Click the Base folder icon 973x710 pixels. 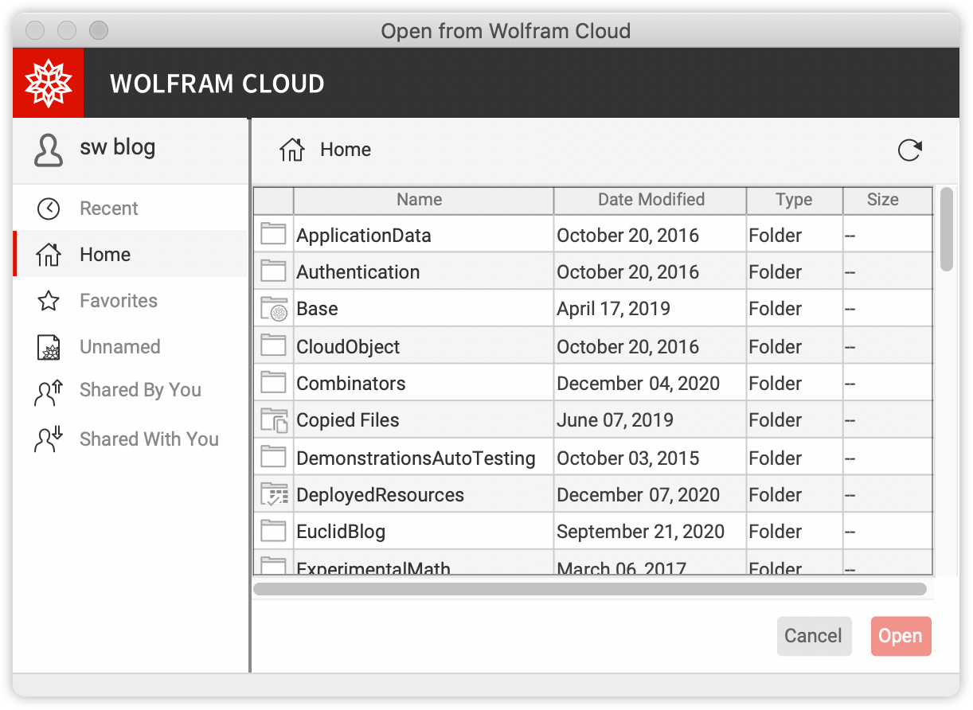(x=273, y=309)
